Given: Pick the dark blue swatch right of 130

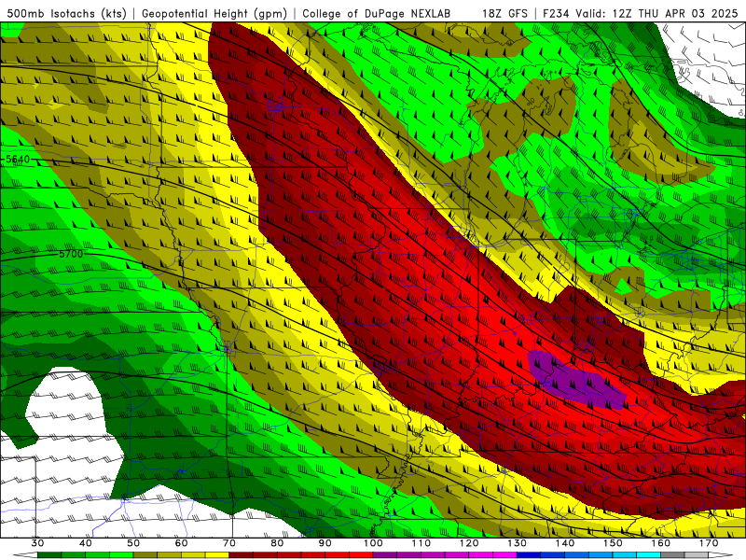Looking at the screenshot, I should click(529, 555).
